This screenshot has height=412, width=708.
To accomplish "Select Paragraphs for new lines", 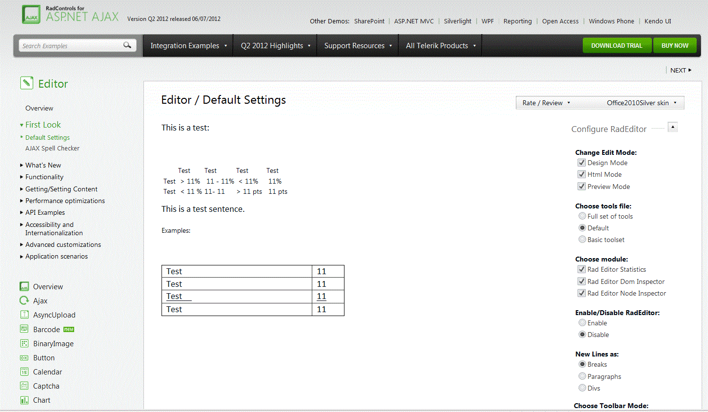I will pyautogui.click(x=582, y=376).
